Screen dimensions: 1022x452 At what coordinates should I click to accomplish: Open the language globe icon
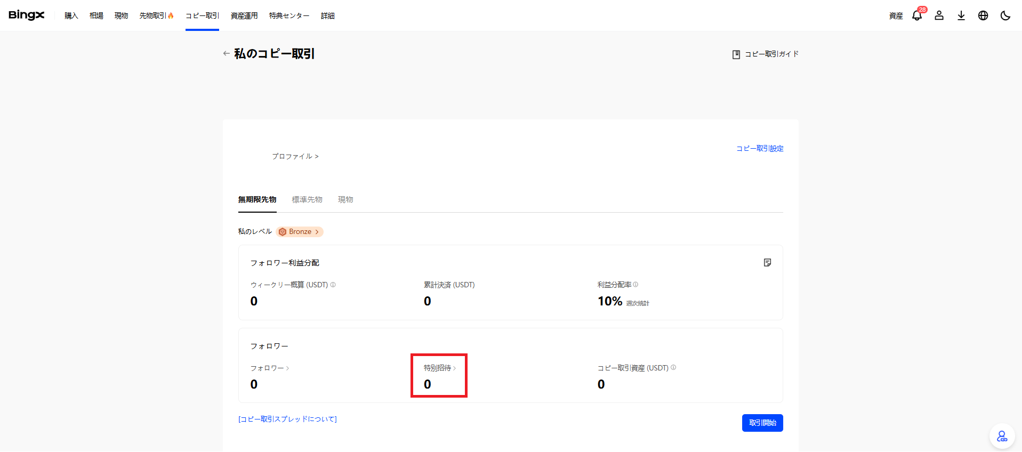983,15
